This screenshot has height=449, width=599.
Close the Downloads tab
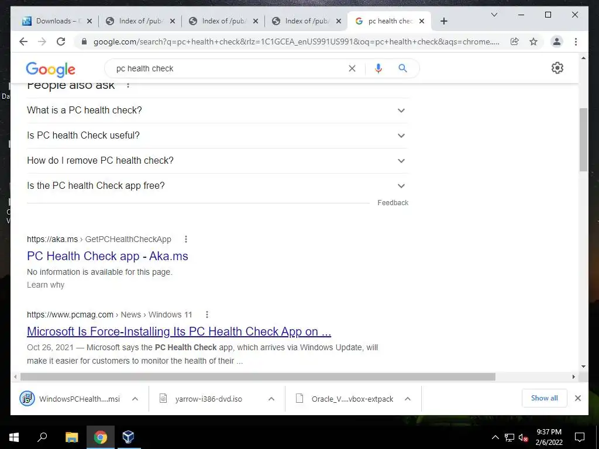pyautogui.click(x=89, y=21)
